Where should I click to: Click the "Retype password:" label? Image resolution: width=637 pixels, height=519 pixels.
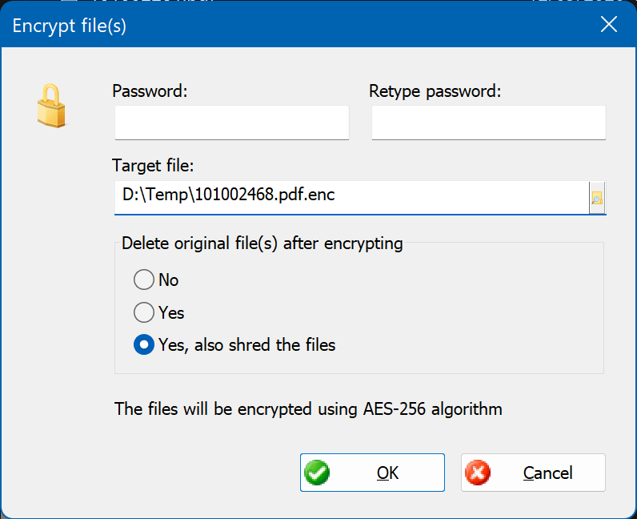click(x=435, y=91)
